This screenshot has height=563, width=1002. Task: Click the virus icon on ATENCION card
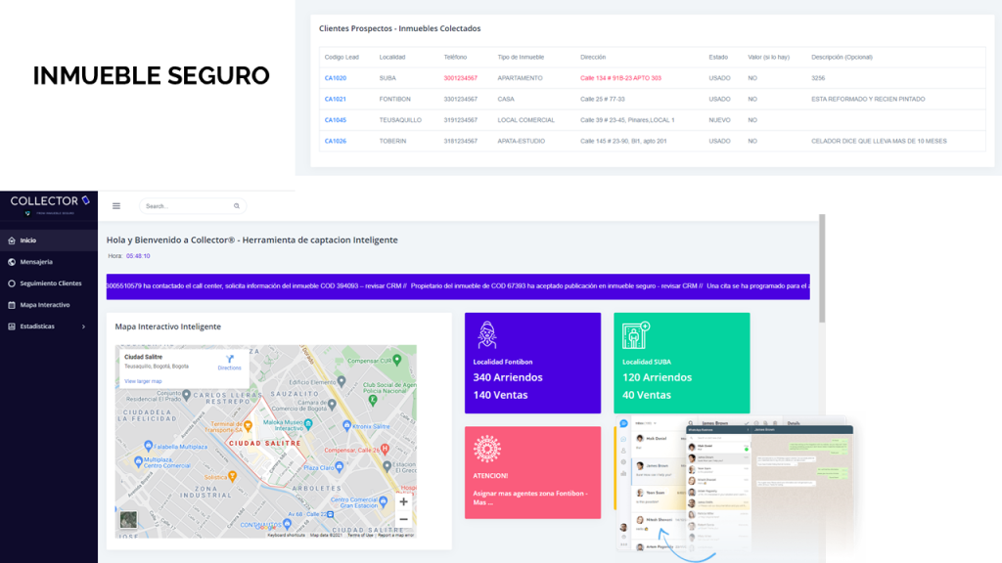pyautogui.click(x=486, y=449)
